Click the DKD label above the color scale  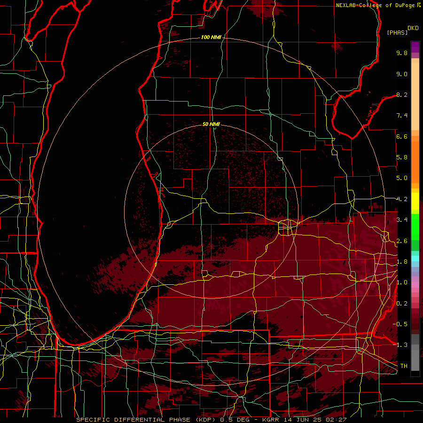pyautogui.click(x=413, y=28)
